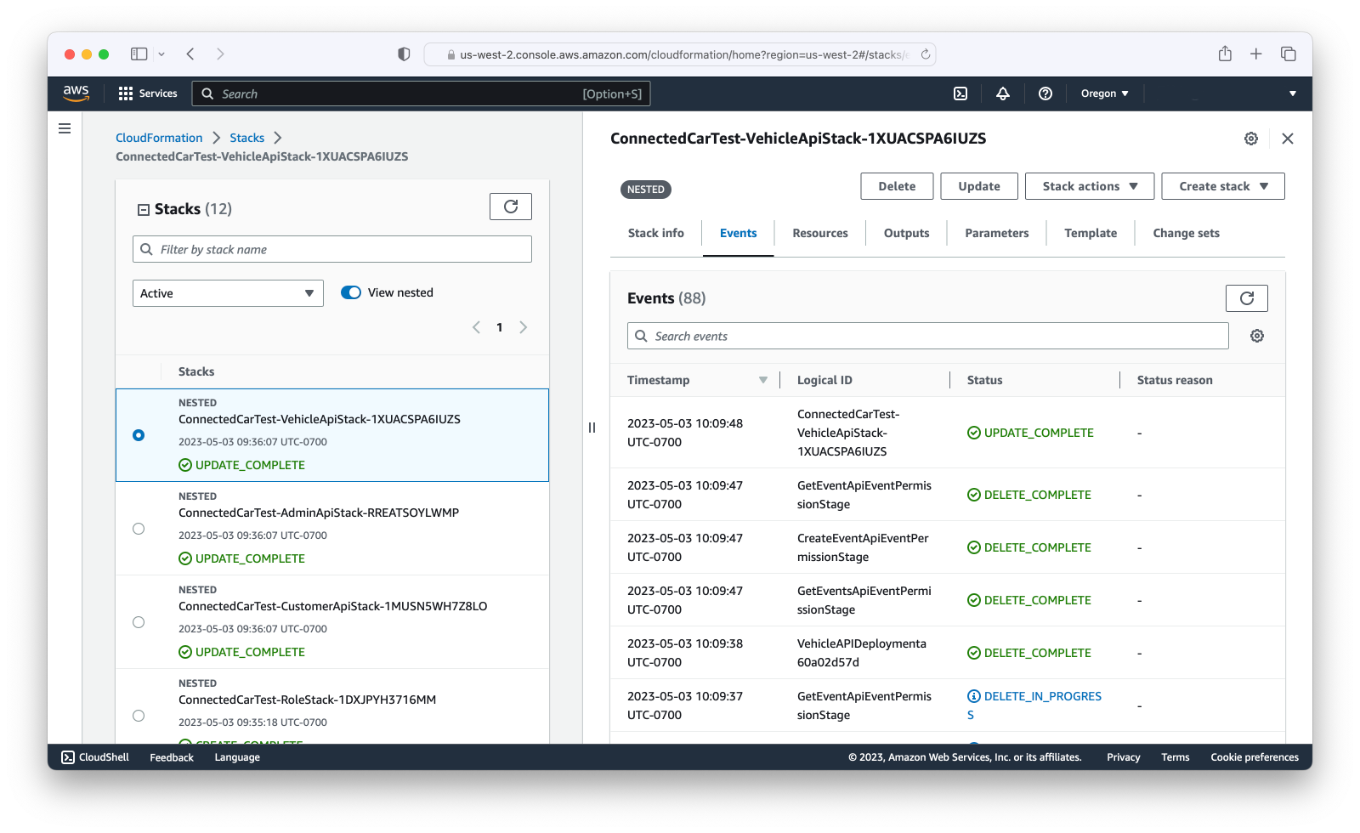This screenshot has width=1360, height=833.
Task: Open the Stack actions dropdown
Action: tap(1090, 186)
